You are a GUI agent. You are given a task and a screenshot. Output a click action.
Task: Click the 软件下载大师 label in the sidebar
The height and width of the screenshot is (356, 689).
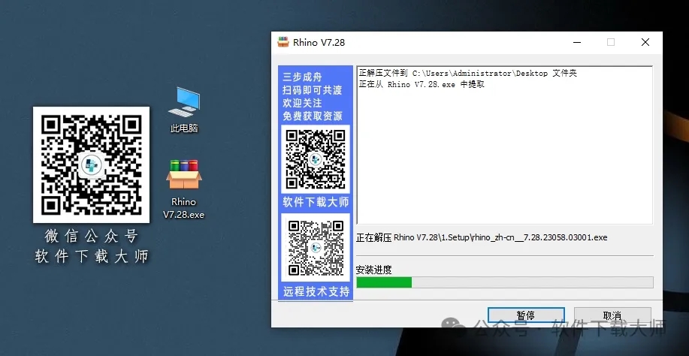pyautogui.click(x=316, y=202)
